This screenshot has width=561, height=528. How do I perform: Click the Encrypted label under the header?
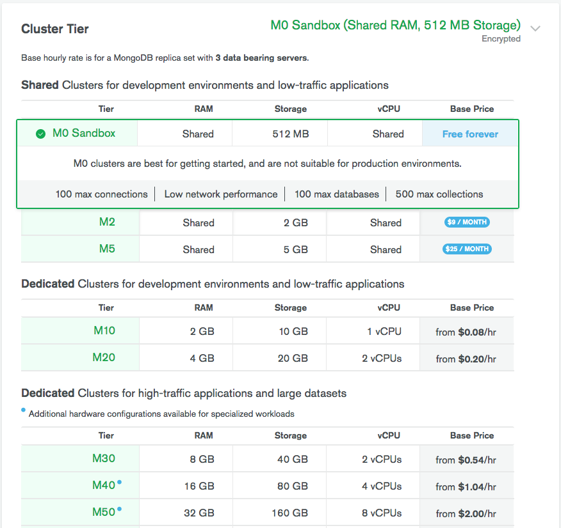501,38
